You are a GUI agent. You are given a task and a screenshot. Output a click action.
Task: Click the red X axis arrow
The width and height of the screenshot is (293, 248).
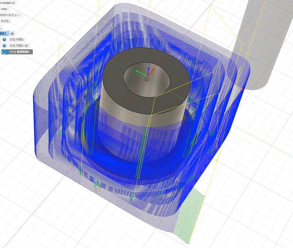[x=153, y=69]
